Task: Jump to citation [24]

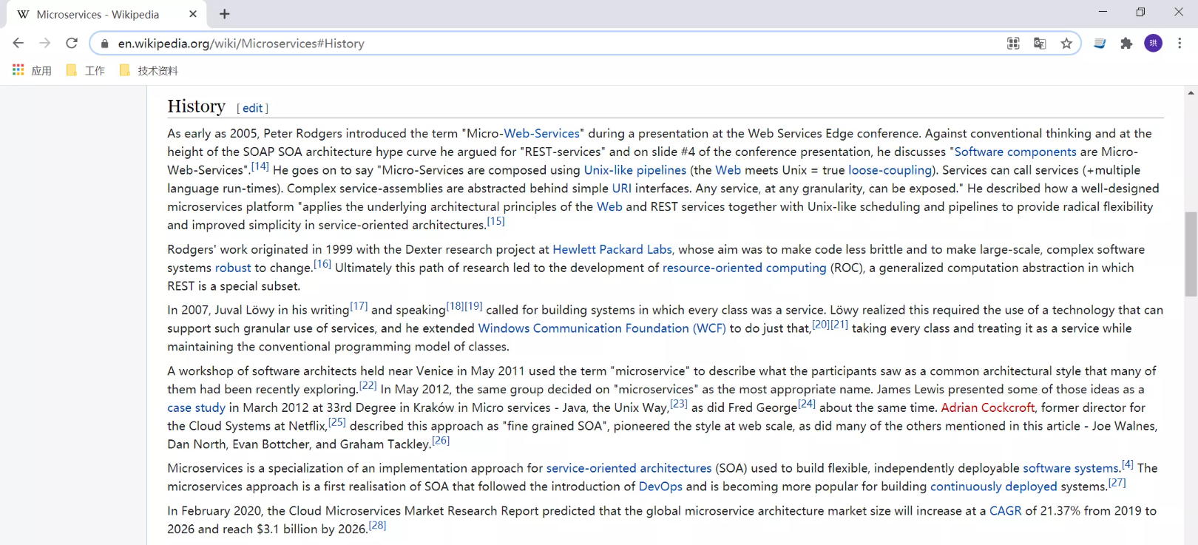Action: point(807,404)
